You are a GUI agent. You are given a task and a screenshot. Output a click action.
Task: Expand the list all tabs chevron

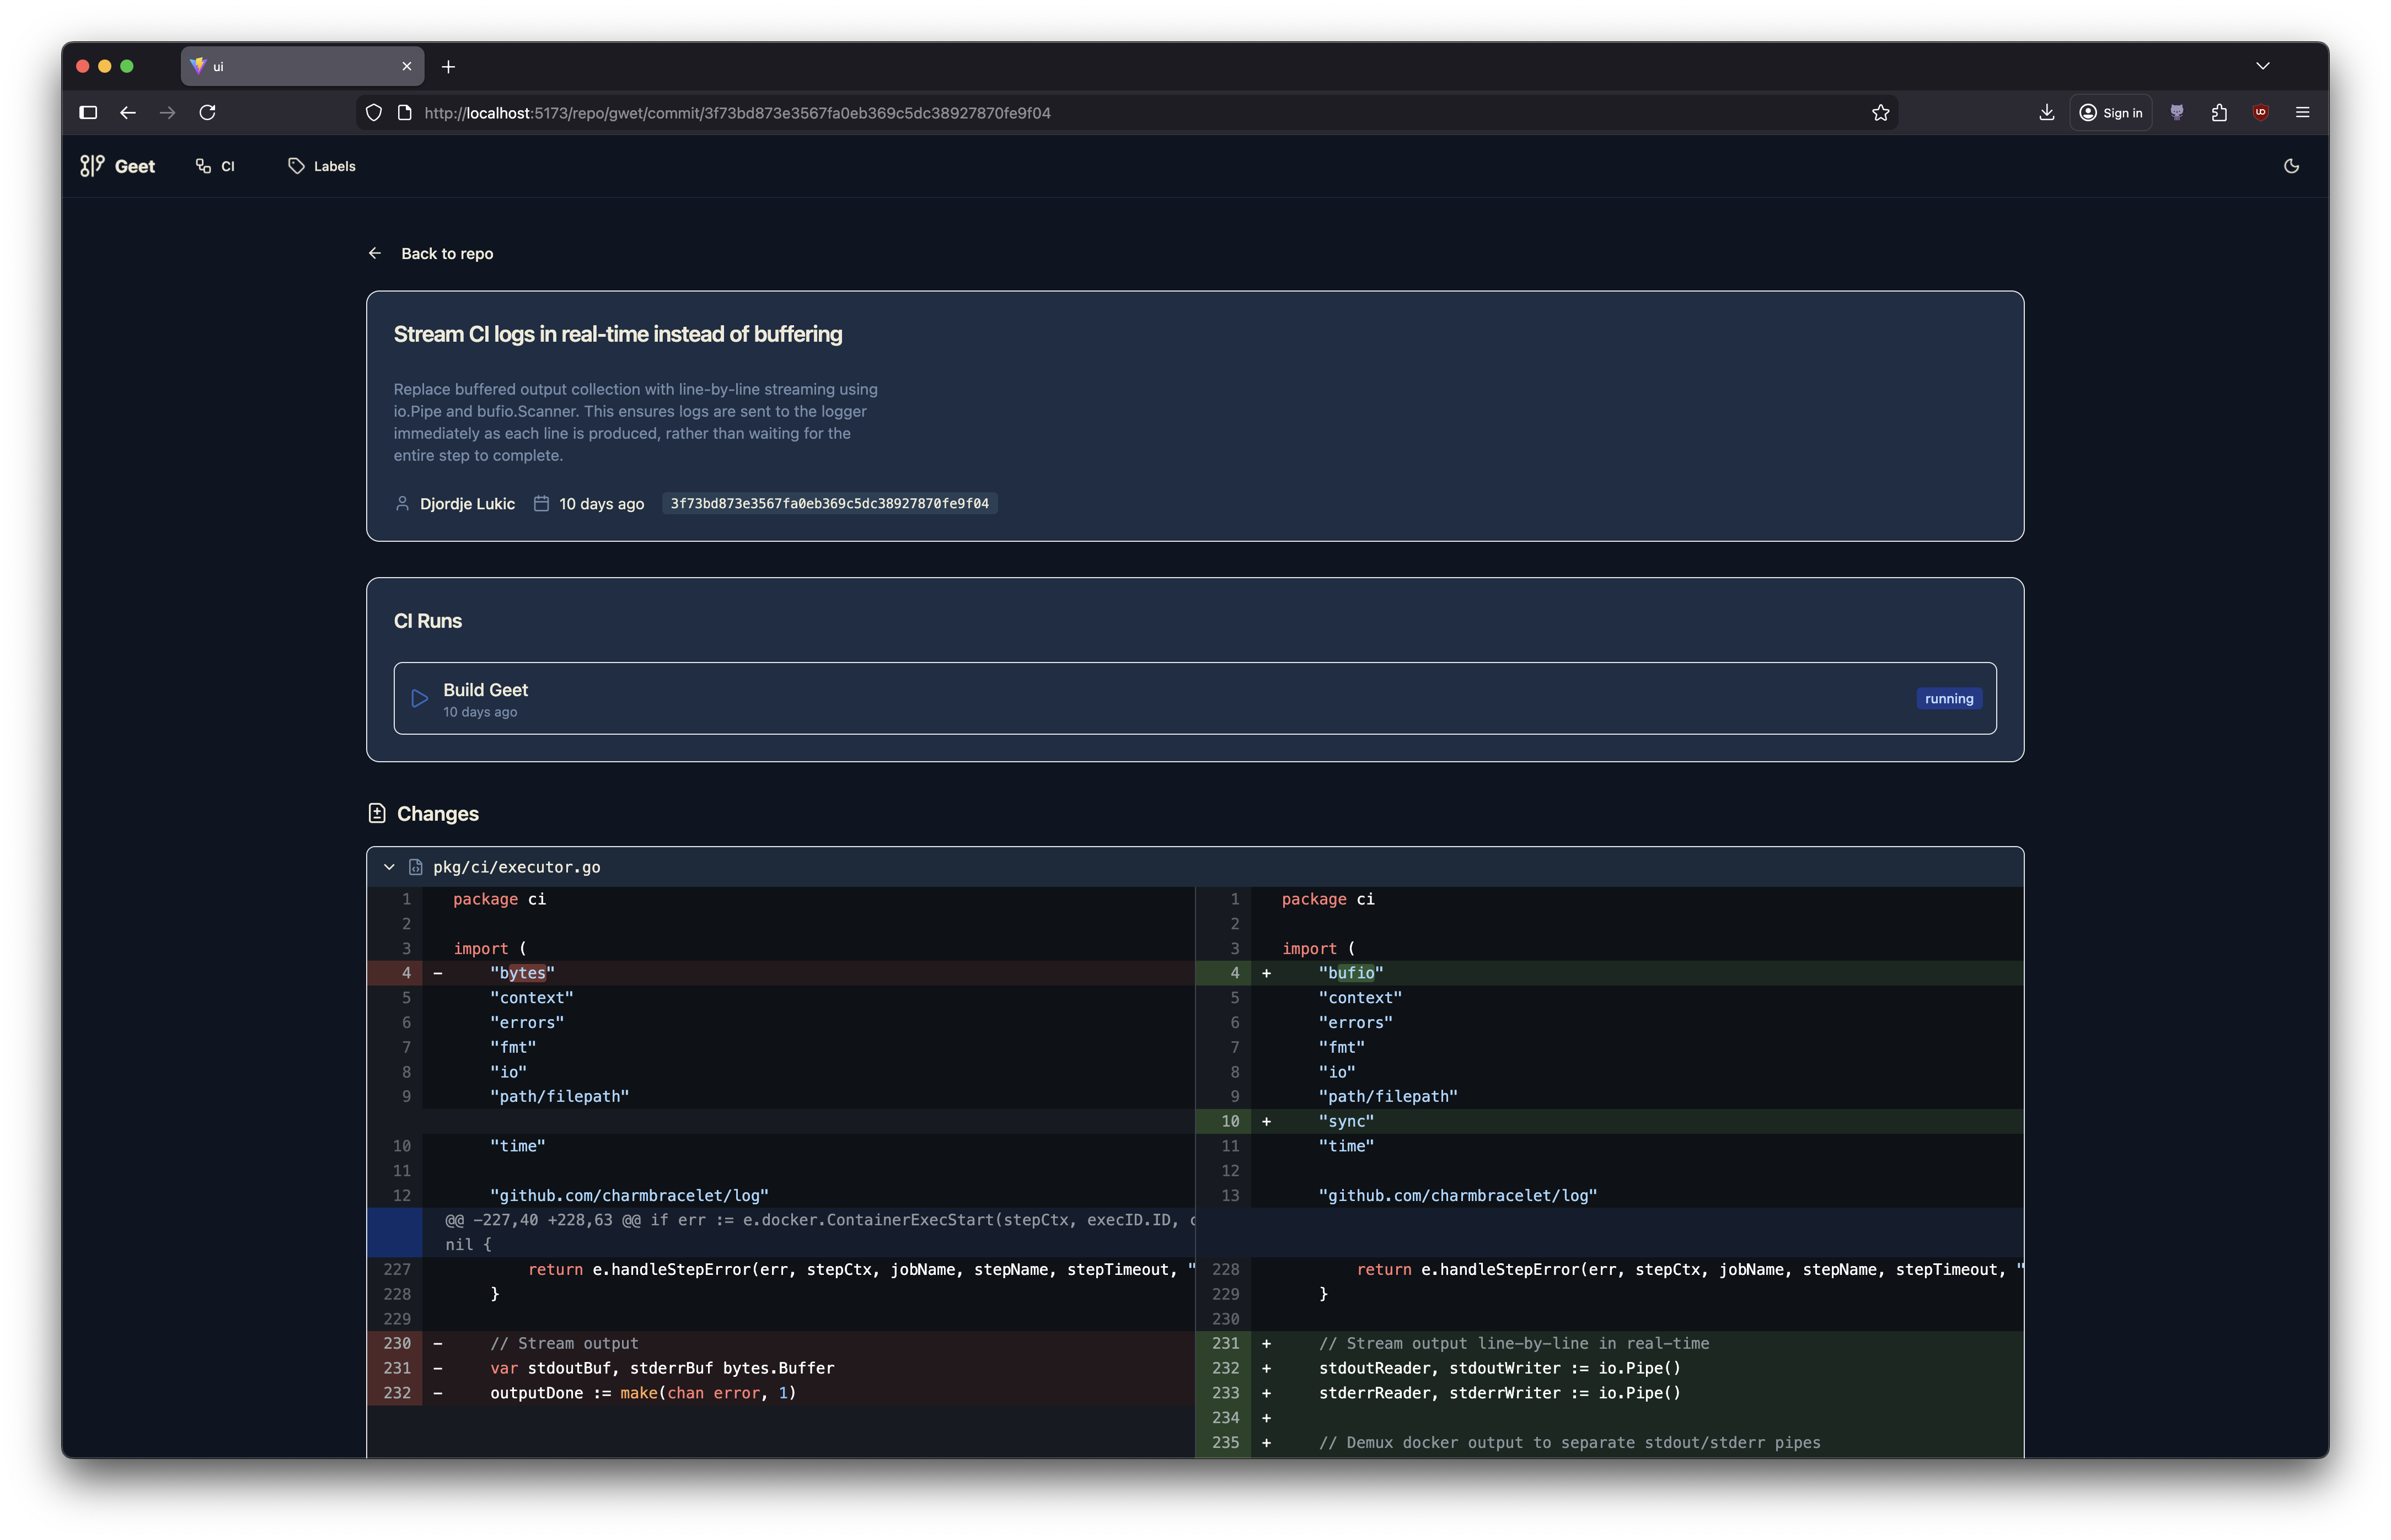2262,66
